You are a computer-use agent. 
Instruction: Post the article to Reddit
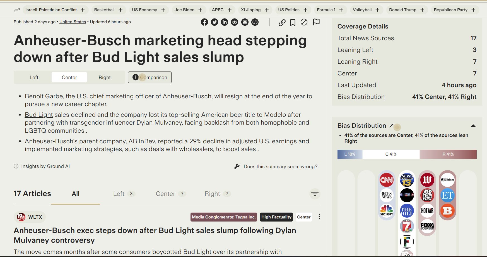[x=235, y=22]
